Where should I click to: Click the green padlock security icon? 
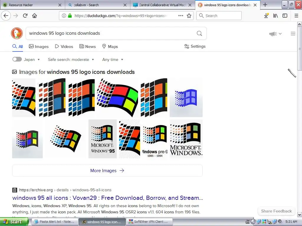70,16
